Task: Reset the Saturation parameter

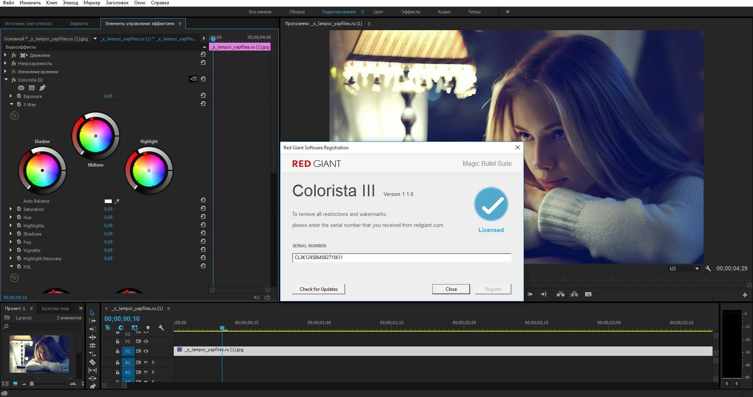Action: (203, 208)
